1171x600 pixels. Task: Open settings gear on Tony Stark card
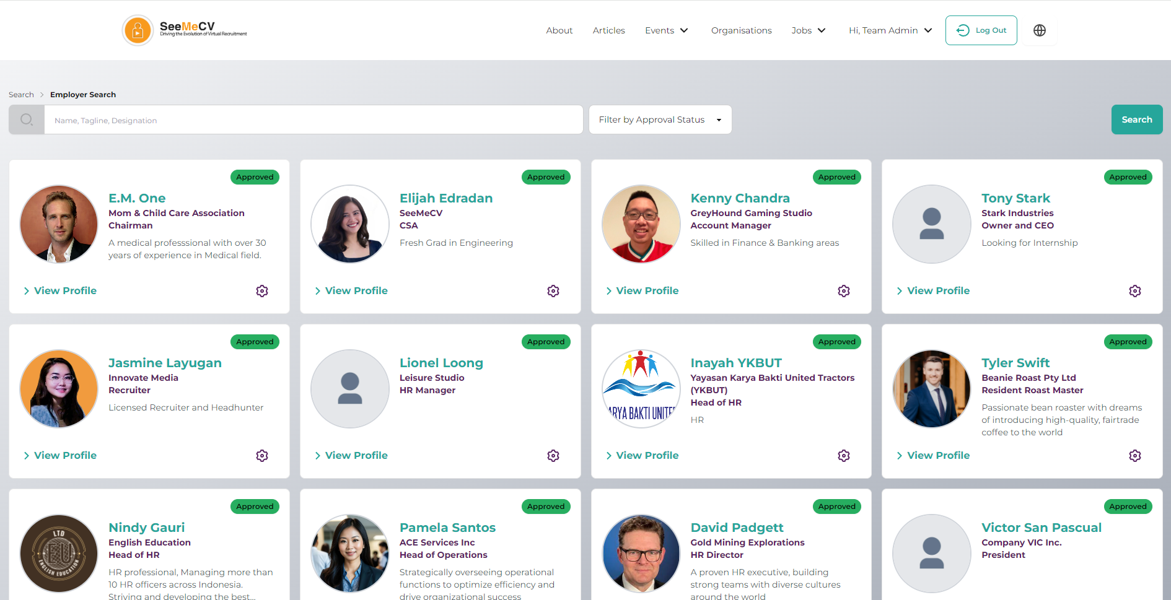[x=1135, y=291]
